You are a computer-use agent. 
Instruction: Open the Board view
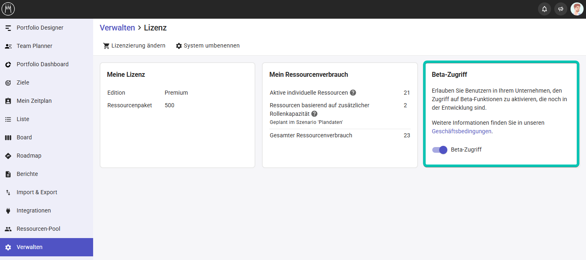(x=24, y=137)
